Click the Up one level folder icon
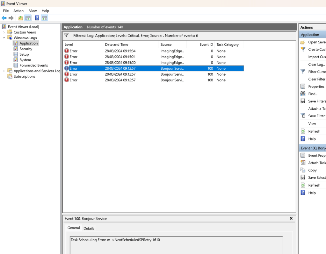 pos(20,18)
